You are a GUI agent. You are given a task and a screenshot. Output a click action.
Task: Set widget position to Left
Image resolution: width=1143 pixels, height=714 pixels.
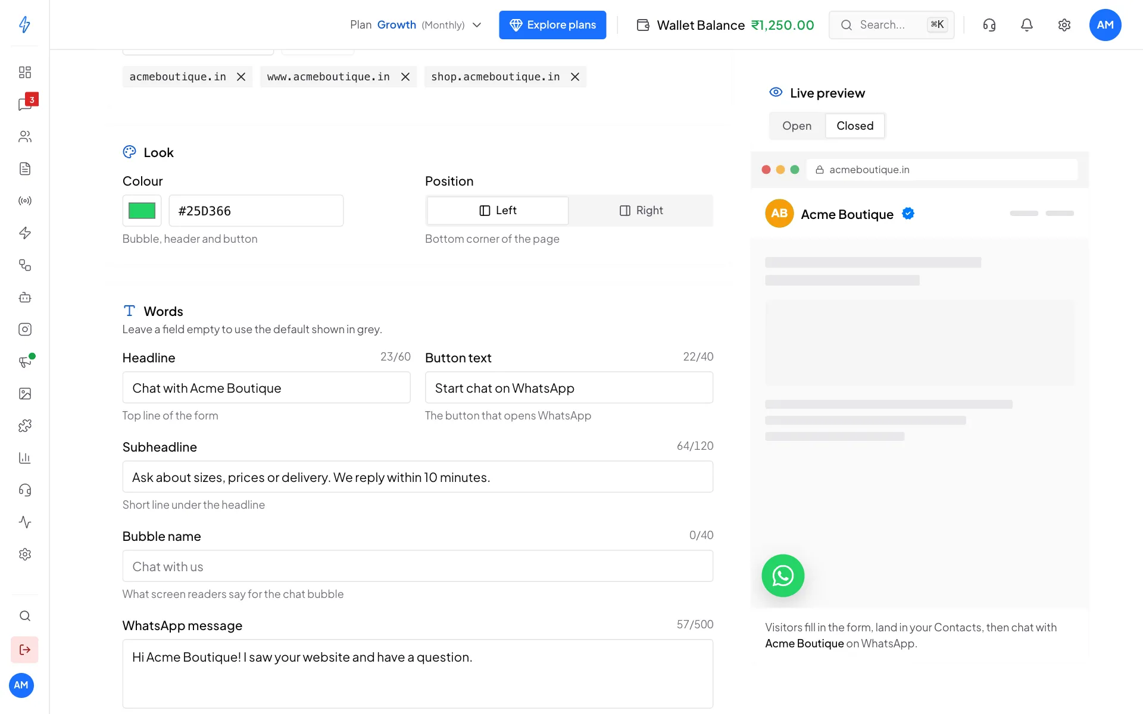[498, 211]
